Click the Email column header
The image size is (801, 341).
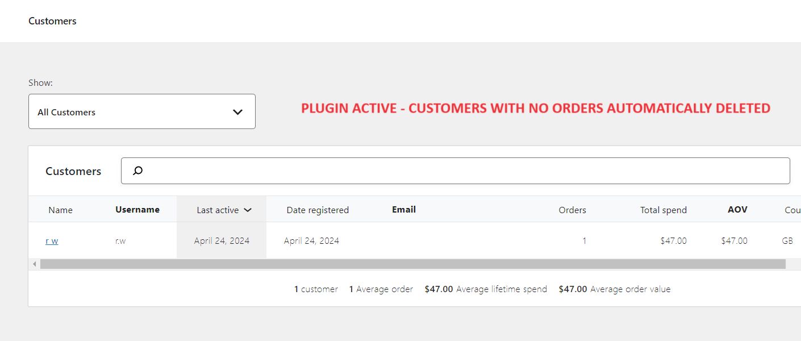pos(404,210)
